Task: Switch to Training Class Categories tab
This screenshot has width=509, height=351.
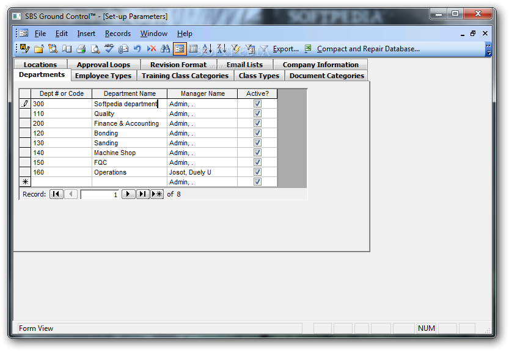Action: pos(185,76)
